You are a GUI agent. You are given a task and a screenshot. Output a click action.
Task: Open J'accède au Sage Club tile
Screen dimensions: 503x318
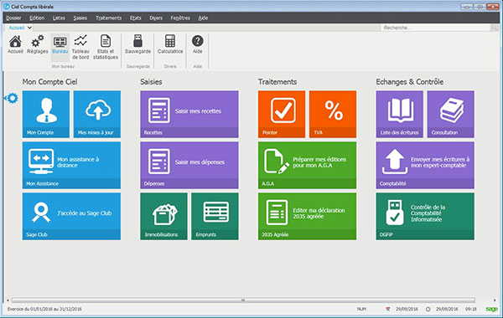71,216
